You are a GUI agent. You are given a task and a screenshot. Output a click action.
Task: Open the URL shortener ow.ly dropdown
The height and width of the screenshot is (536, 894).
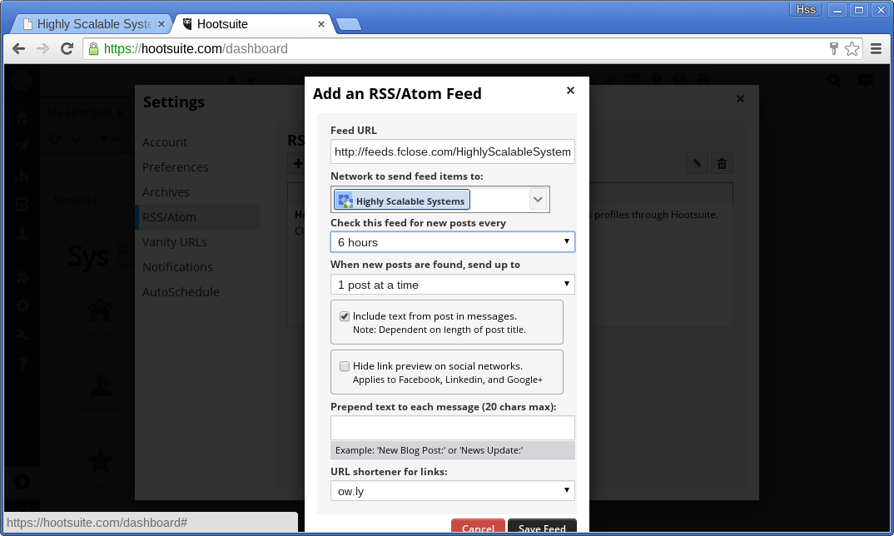click(x=453, y=491)
